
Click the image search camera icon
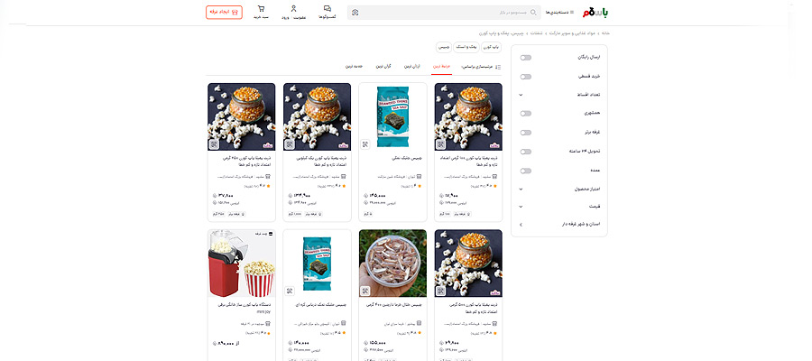[355, 13]
